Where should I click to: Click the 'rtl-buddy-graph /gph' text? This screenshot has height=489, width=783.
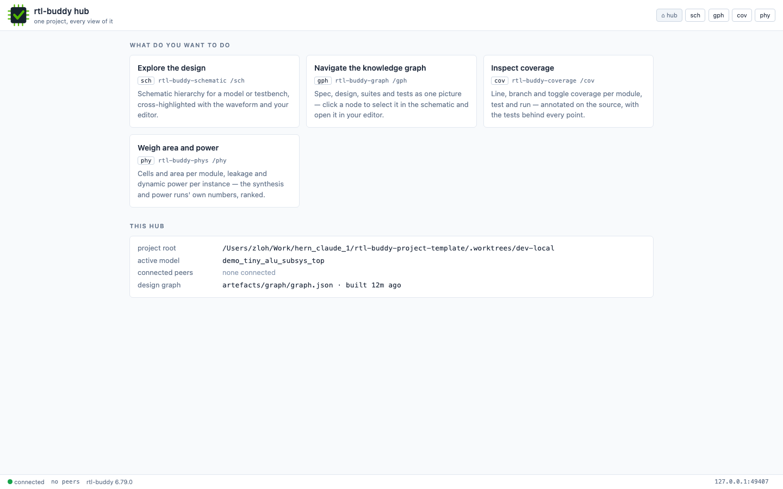pyautogui.click(x=371, y=80)
